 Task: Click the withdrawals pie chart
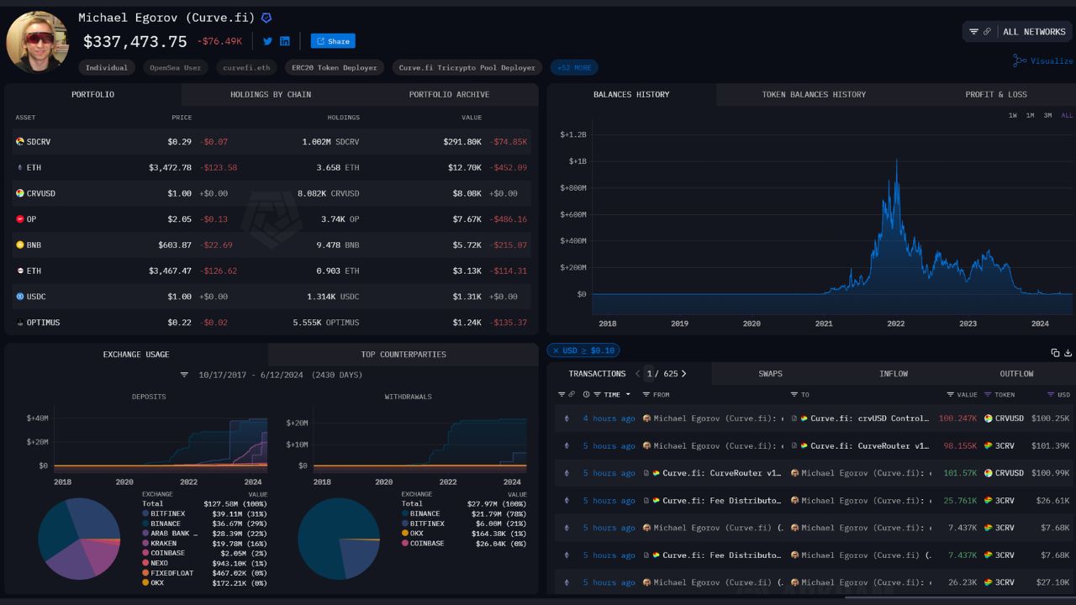tap(339, 539)
